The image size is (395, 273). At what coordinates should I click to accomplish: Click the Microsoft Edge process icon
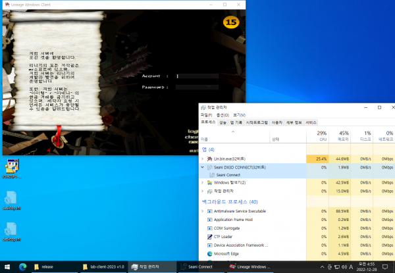coord(209,254)
